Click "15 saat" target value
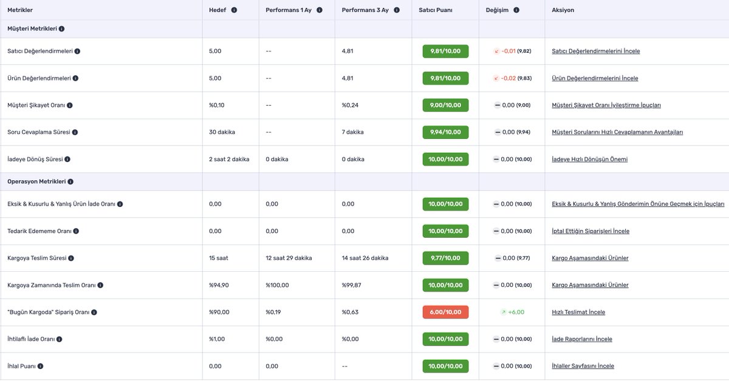729x381 pixels. (x=219, y=258)
